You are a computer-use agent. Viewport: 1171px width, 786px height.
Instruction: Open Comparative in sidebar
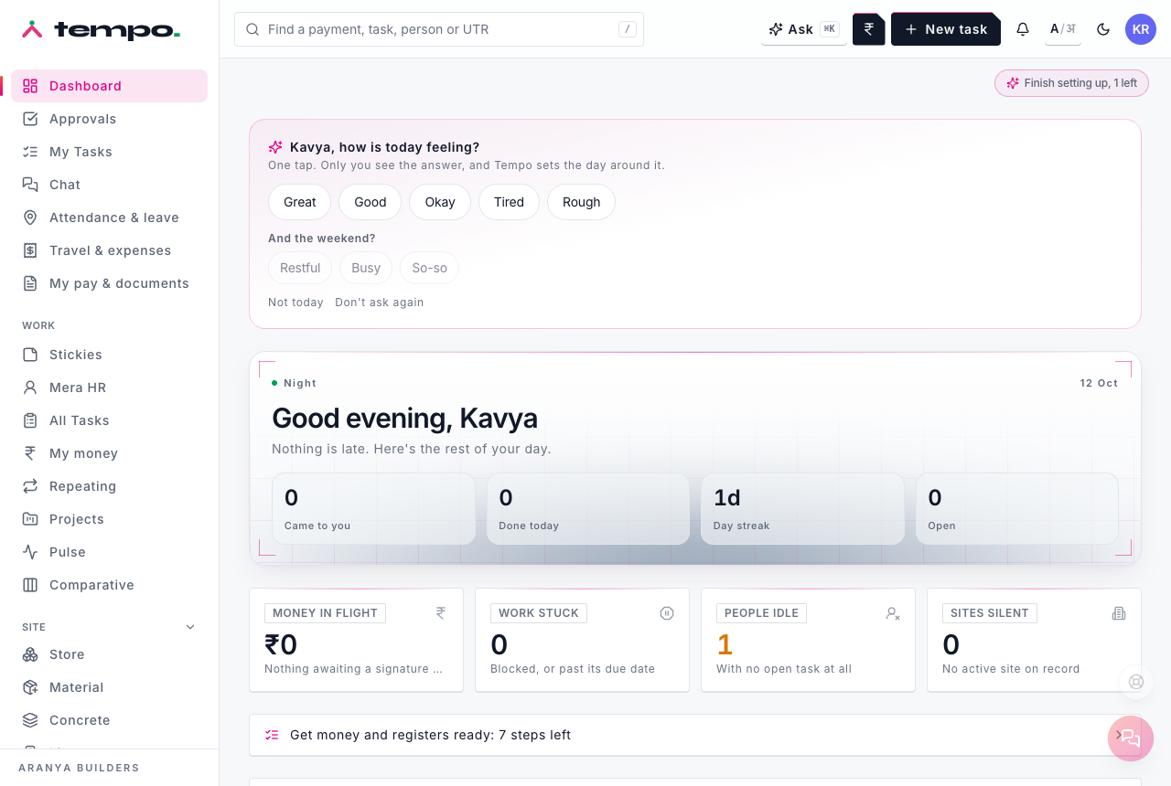coord(109,585)
